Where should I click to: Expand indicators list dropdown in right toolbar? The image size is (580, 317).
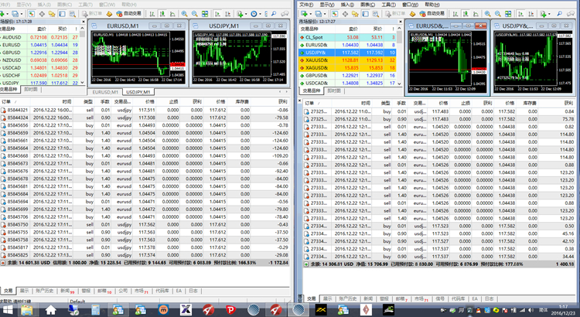pos(549,14)
